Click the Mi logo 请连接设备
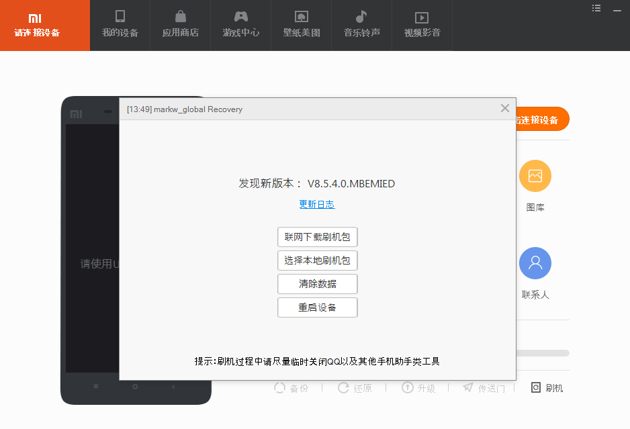Viewport: 630px width, 429px height. [x=37, y=25]
